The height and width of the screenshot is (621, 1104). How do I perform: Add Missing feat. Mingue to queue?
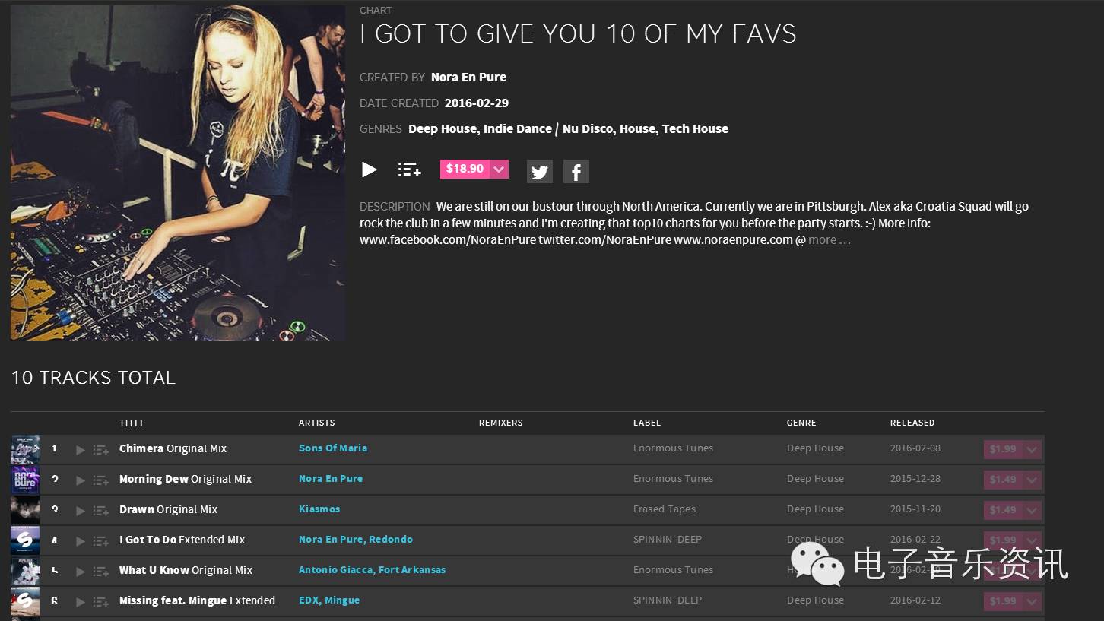(100, 602)
